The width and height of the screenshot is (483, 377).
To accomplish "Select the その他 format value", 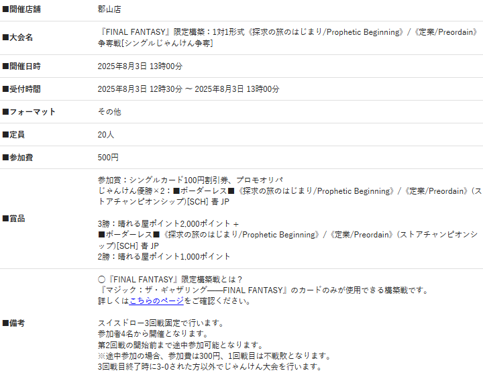I will (109, 112).
